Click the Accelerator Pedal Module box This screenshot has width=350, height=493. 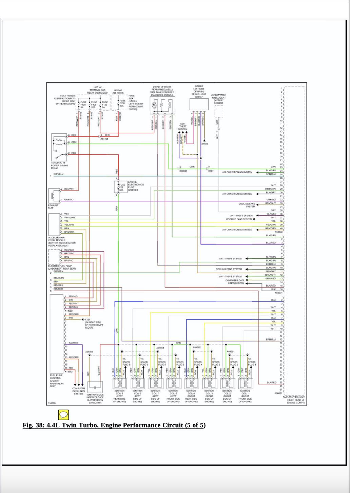click(54, 224)
